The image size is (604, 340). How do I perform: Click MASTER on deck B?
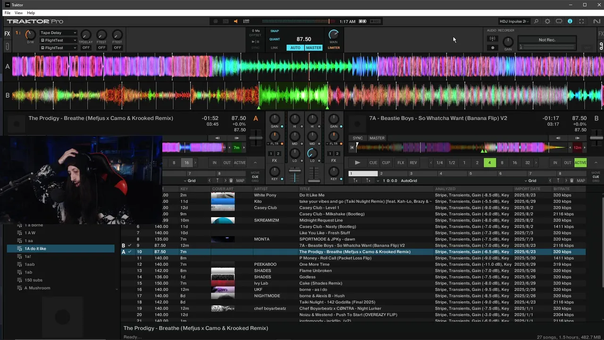pyautogui.click(x=377, y=138)
